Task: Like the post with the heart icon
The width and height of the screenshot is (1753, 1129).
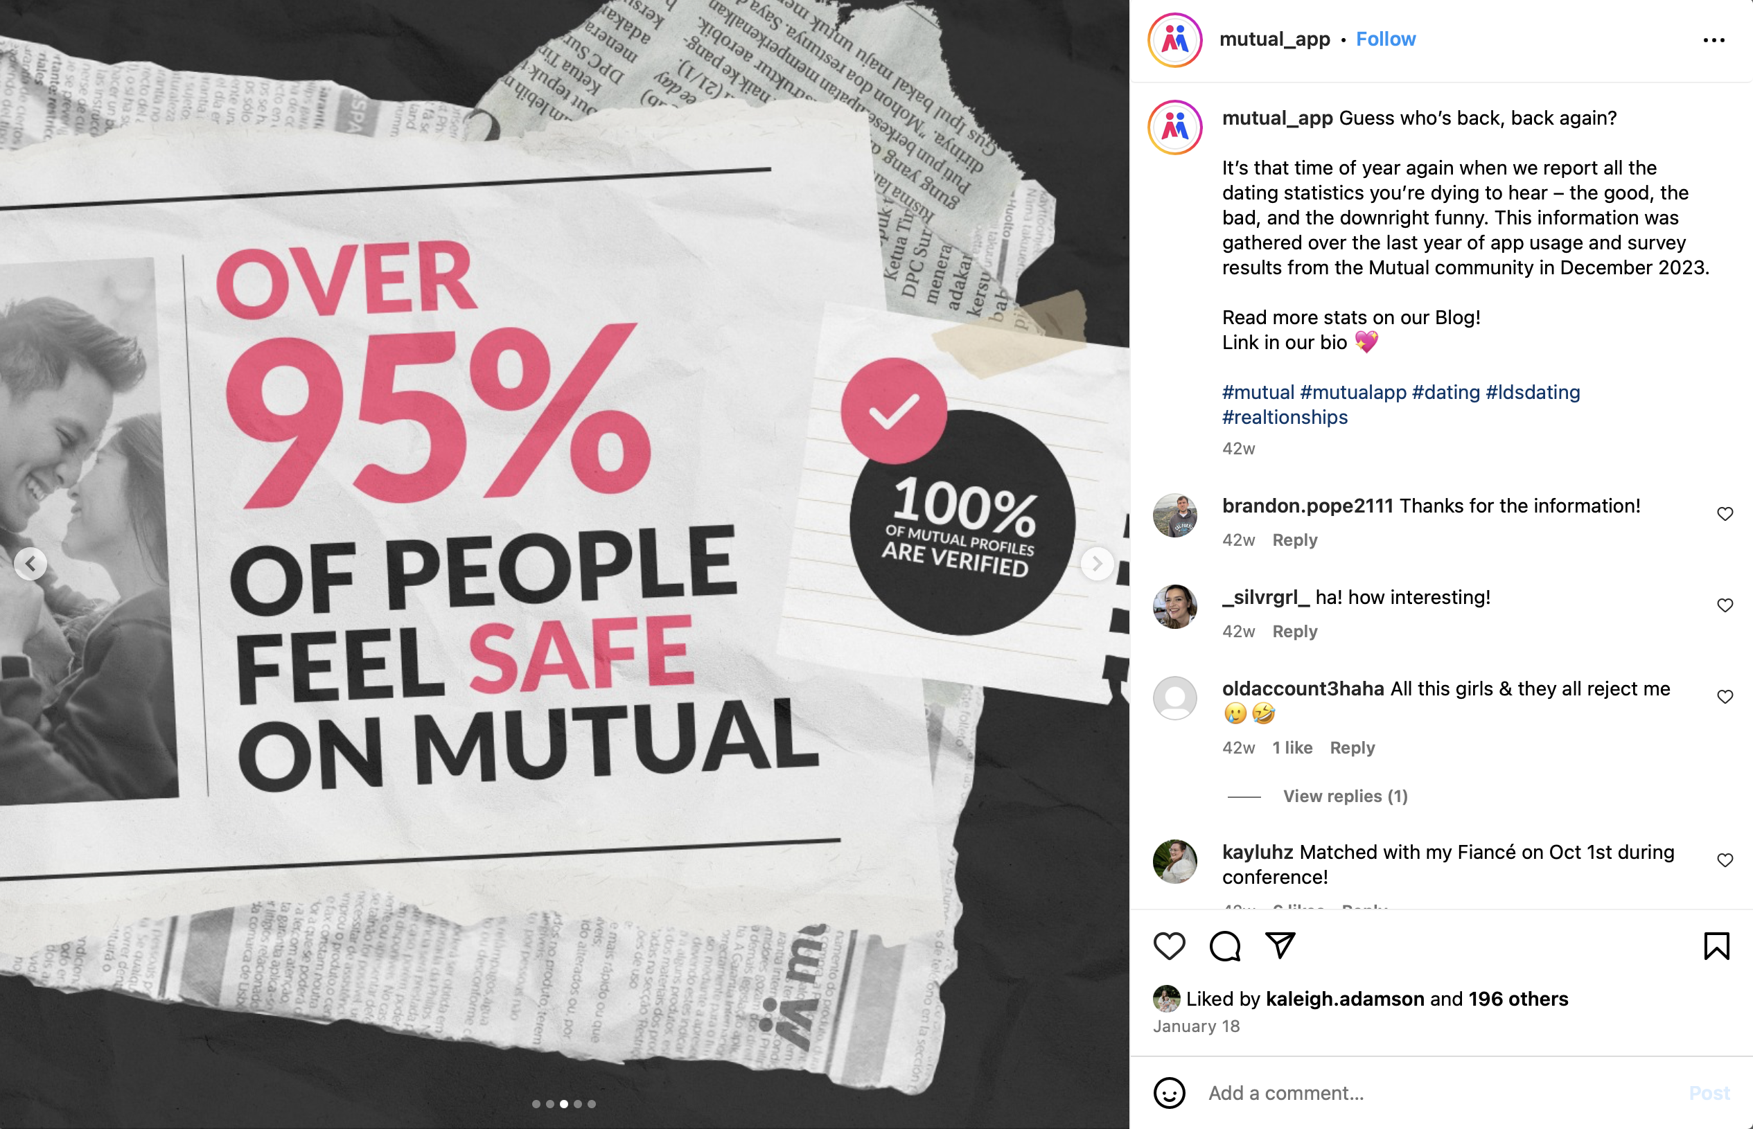Action: (x=1169, y=945)
